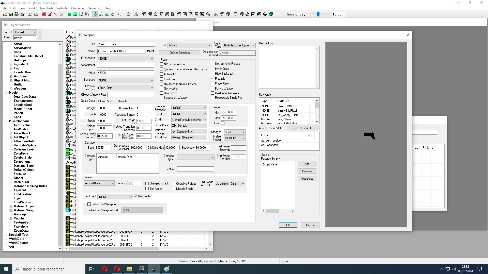Open the Enchanting dropdown

tap(126, 59)
